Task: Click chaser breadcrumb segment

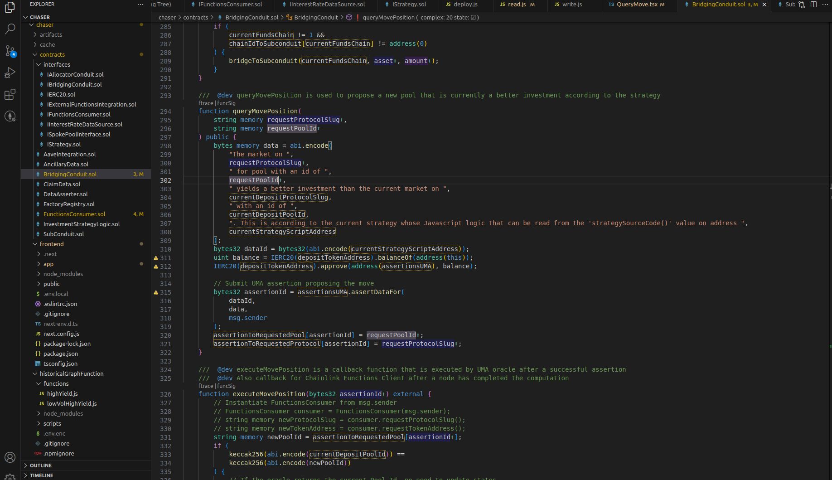Action: [x=167, y=18]
